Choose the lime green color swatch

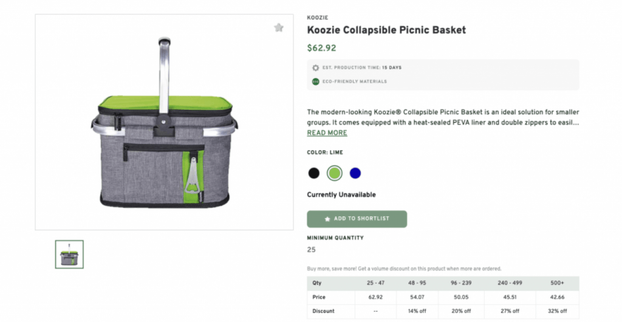(x=334, y=173)
